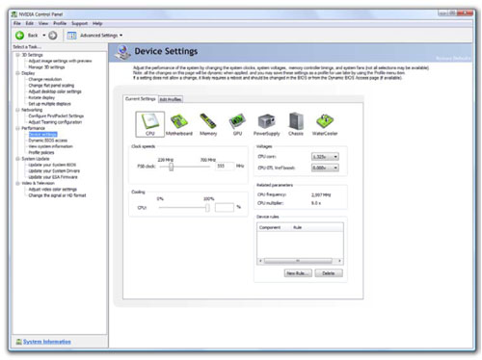The height and width of the screenshot is (360, 482).
Task: Open Adjust image settings with preview
Action: (60, 61)
